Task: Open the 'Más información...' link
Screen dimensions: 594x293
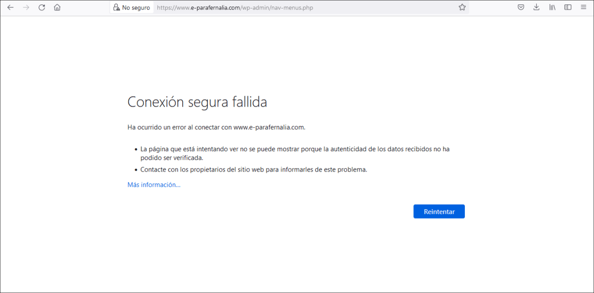Action: tap(154, 184)
